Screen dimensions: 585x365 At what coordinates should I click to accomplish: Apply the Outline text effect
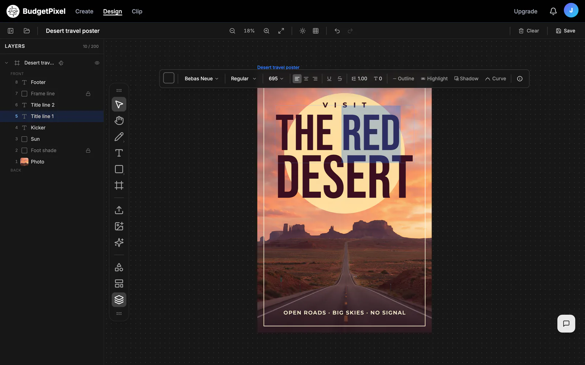(x=403, y=78)
